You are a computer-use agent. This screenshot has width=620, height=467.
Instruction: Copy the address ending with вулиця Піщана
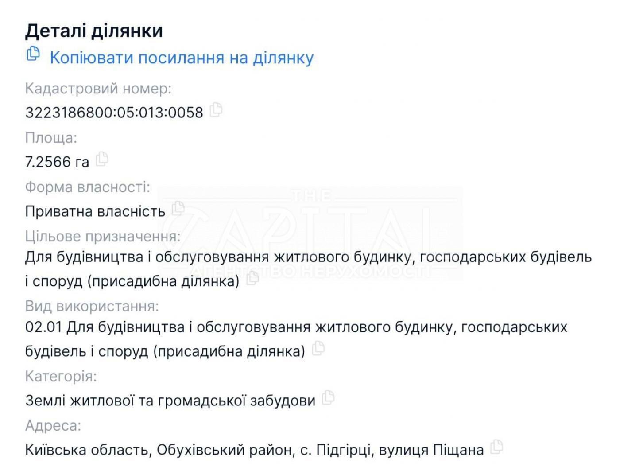point(496,447)
